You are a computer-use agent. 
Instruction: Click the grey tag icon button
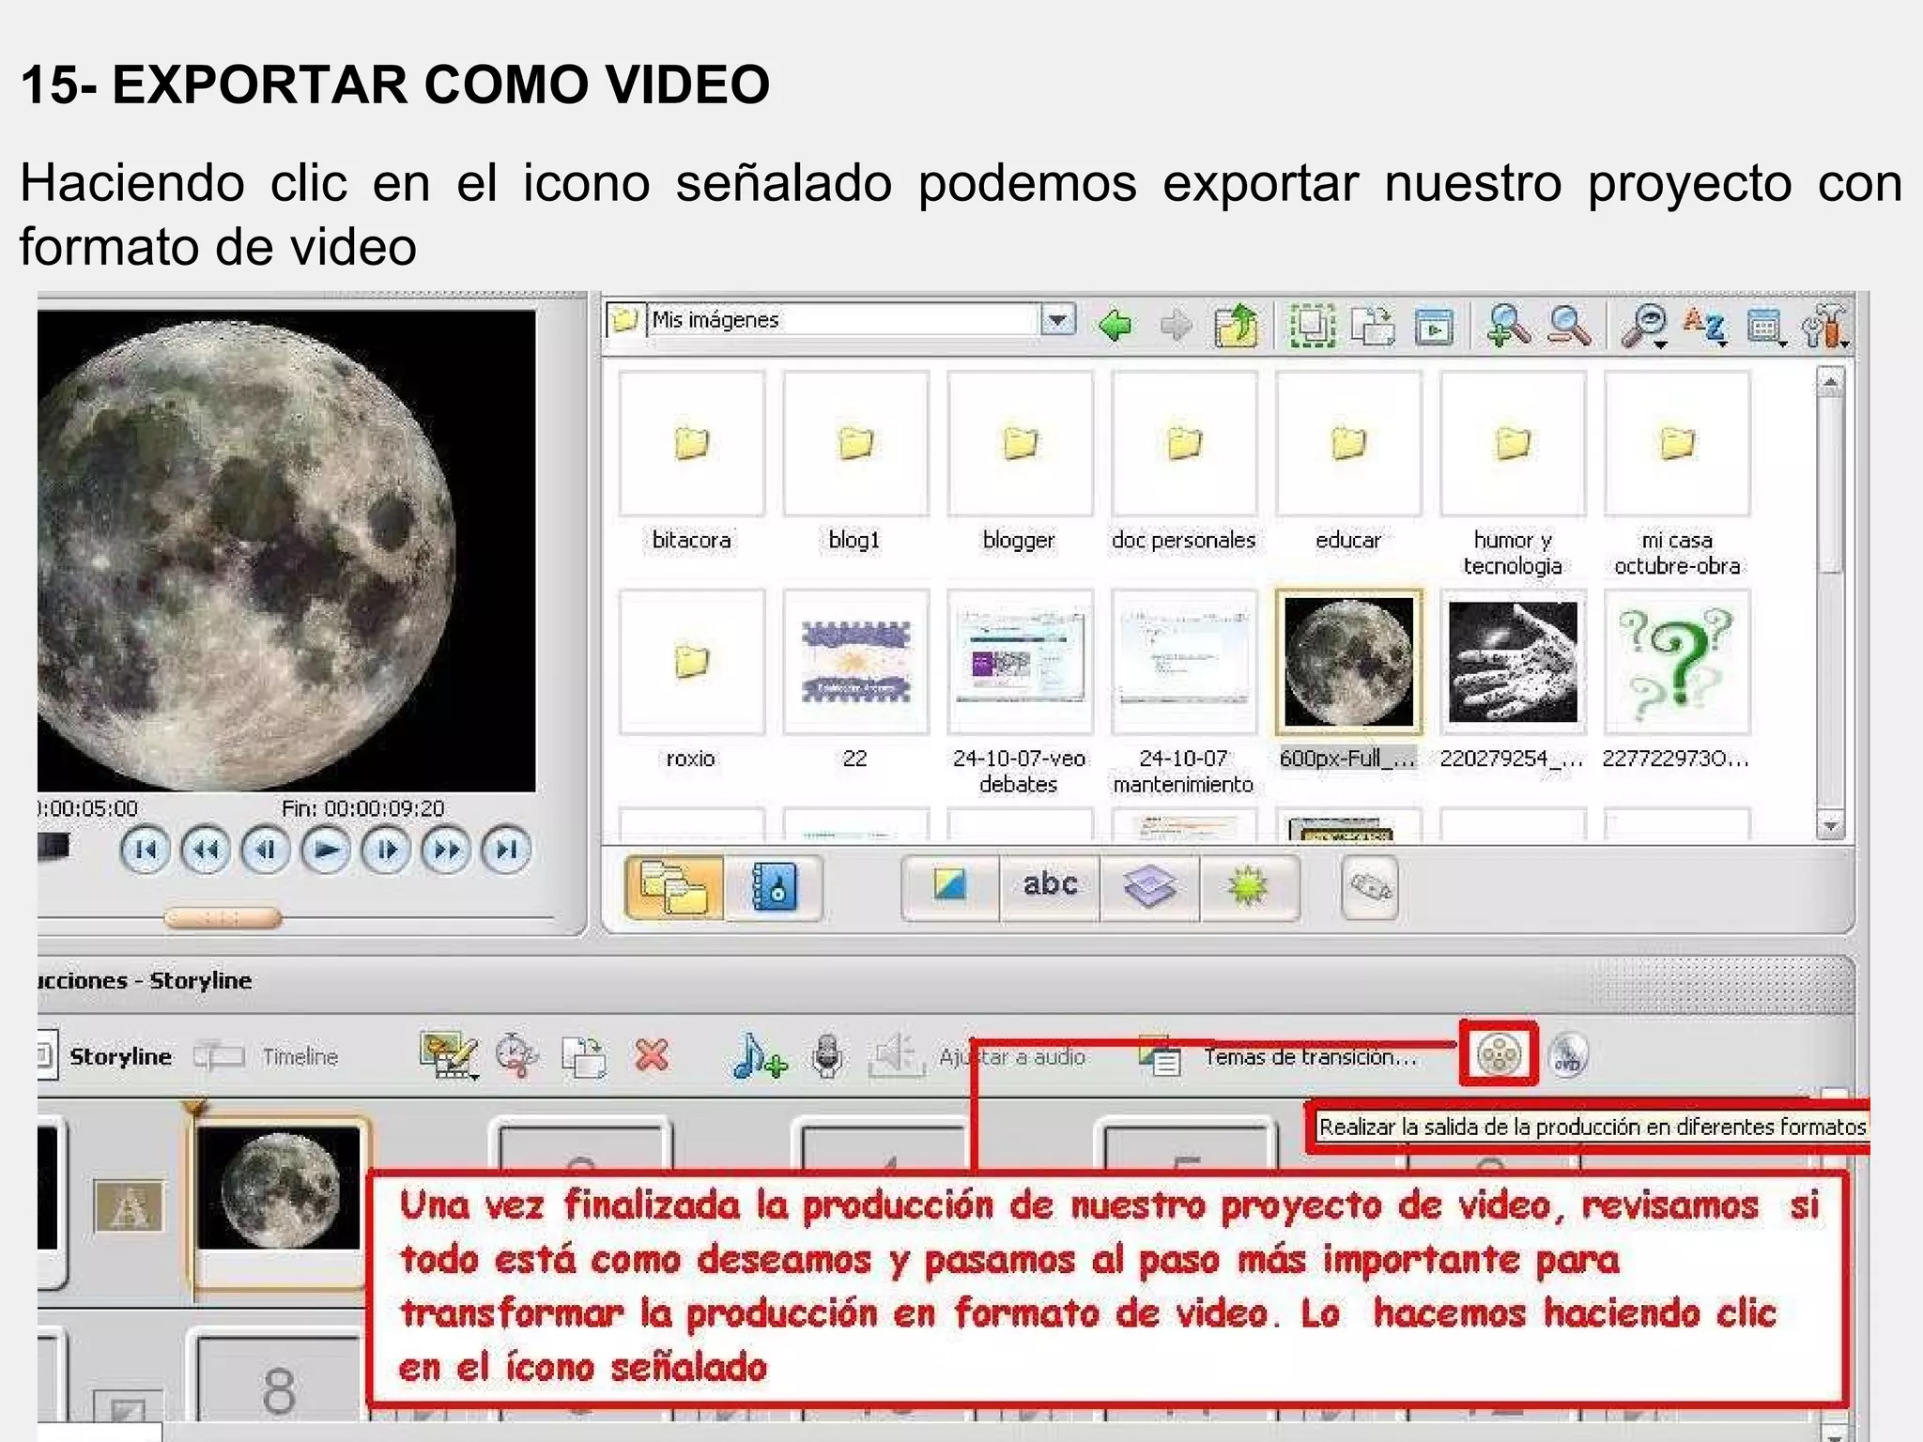(1370, 887)
